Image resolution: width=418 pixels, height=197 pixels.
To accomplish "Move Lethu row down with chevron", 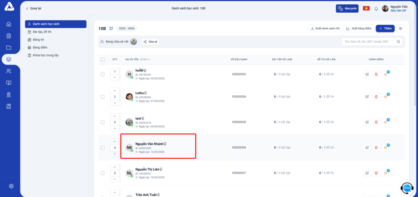I will point(115,103).
